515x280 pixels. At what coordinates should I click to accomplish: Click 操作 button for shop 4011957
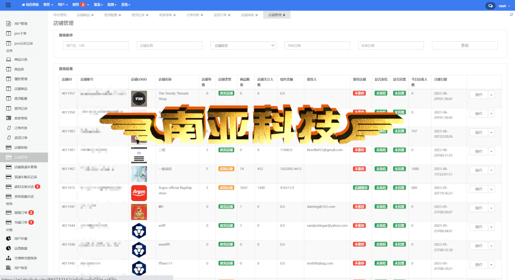(479, 95)
